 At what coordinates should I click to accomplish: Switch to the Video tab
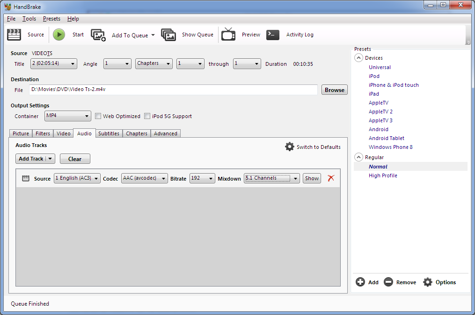coord(64,133)
